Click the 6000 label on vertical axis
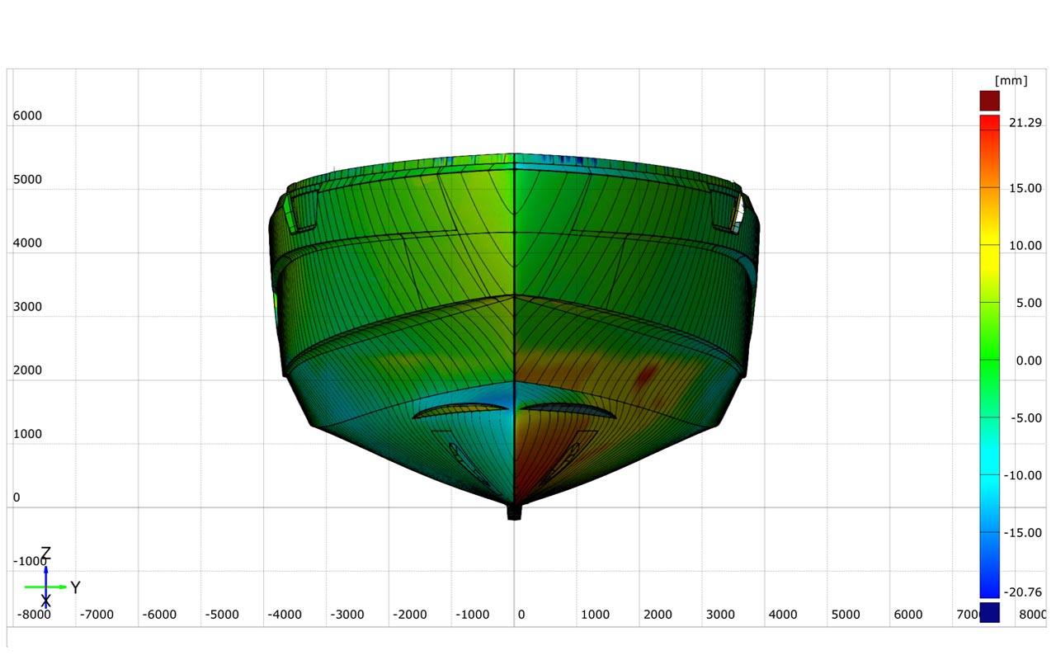 point(27,116)
